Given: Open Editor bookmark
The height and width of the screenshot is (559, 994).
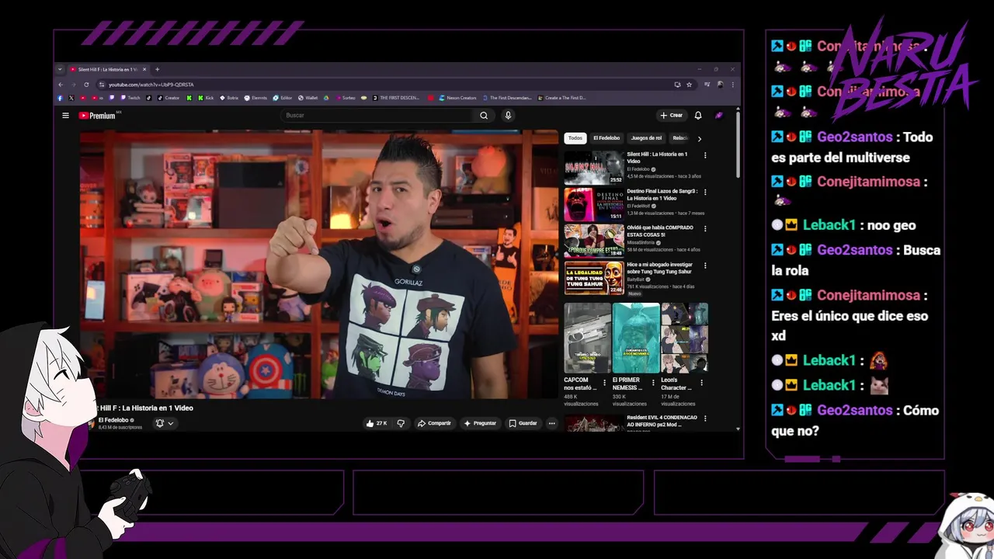Looking at the screenshot, I should [x=283, y=98].
